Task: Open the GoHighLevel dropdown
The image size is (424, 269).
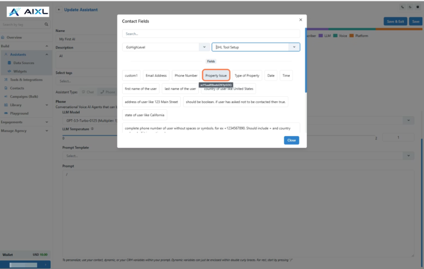Action: pos(166,47)
